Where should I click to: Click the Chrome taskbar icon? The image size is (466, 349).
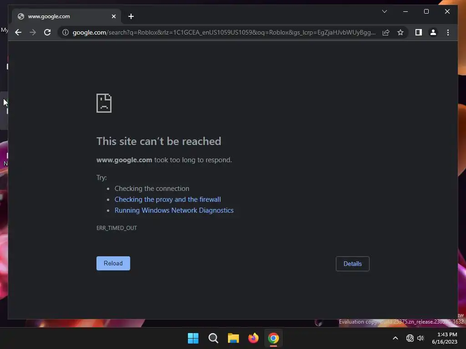pos(274,338)
